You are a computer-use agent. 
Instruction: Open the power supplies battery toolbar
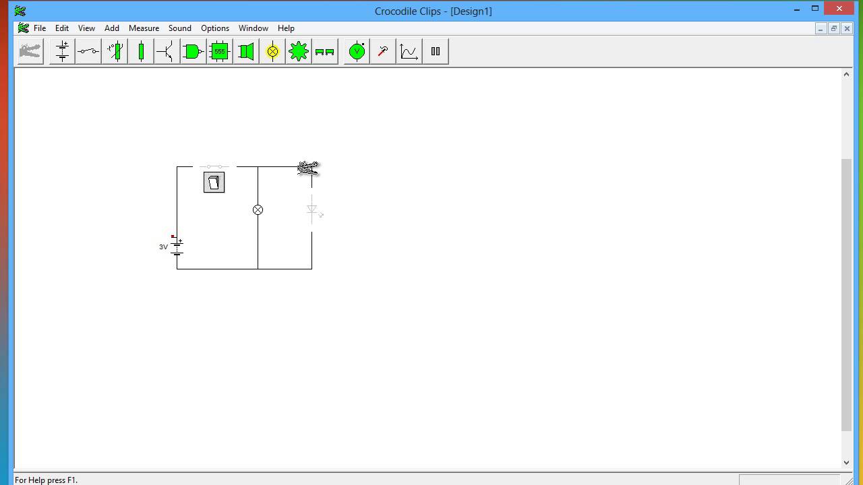click(x=62, y=51)
